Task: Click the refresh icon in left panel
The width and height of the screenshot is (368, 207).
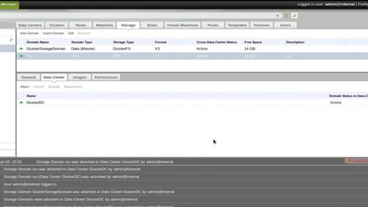Action: pyautogui.click(x=11, y=40)
